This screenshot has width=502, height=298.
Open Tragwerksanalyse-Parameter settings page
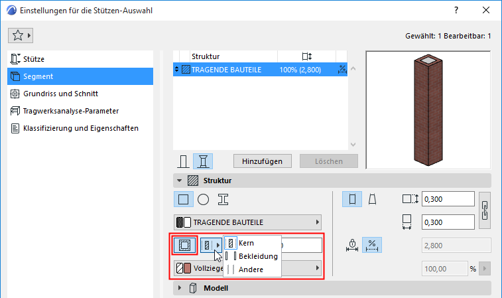80,111
